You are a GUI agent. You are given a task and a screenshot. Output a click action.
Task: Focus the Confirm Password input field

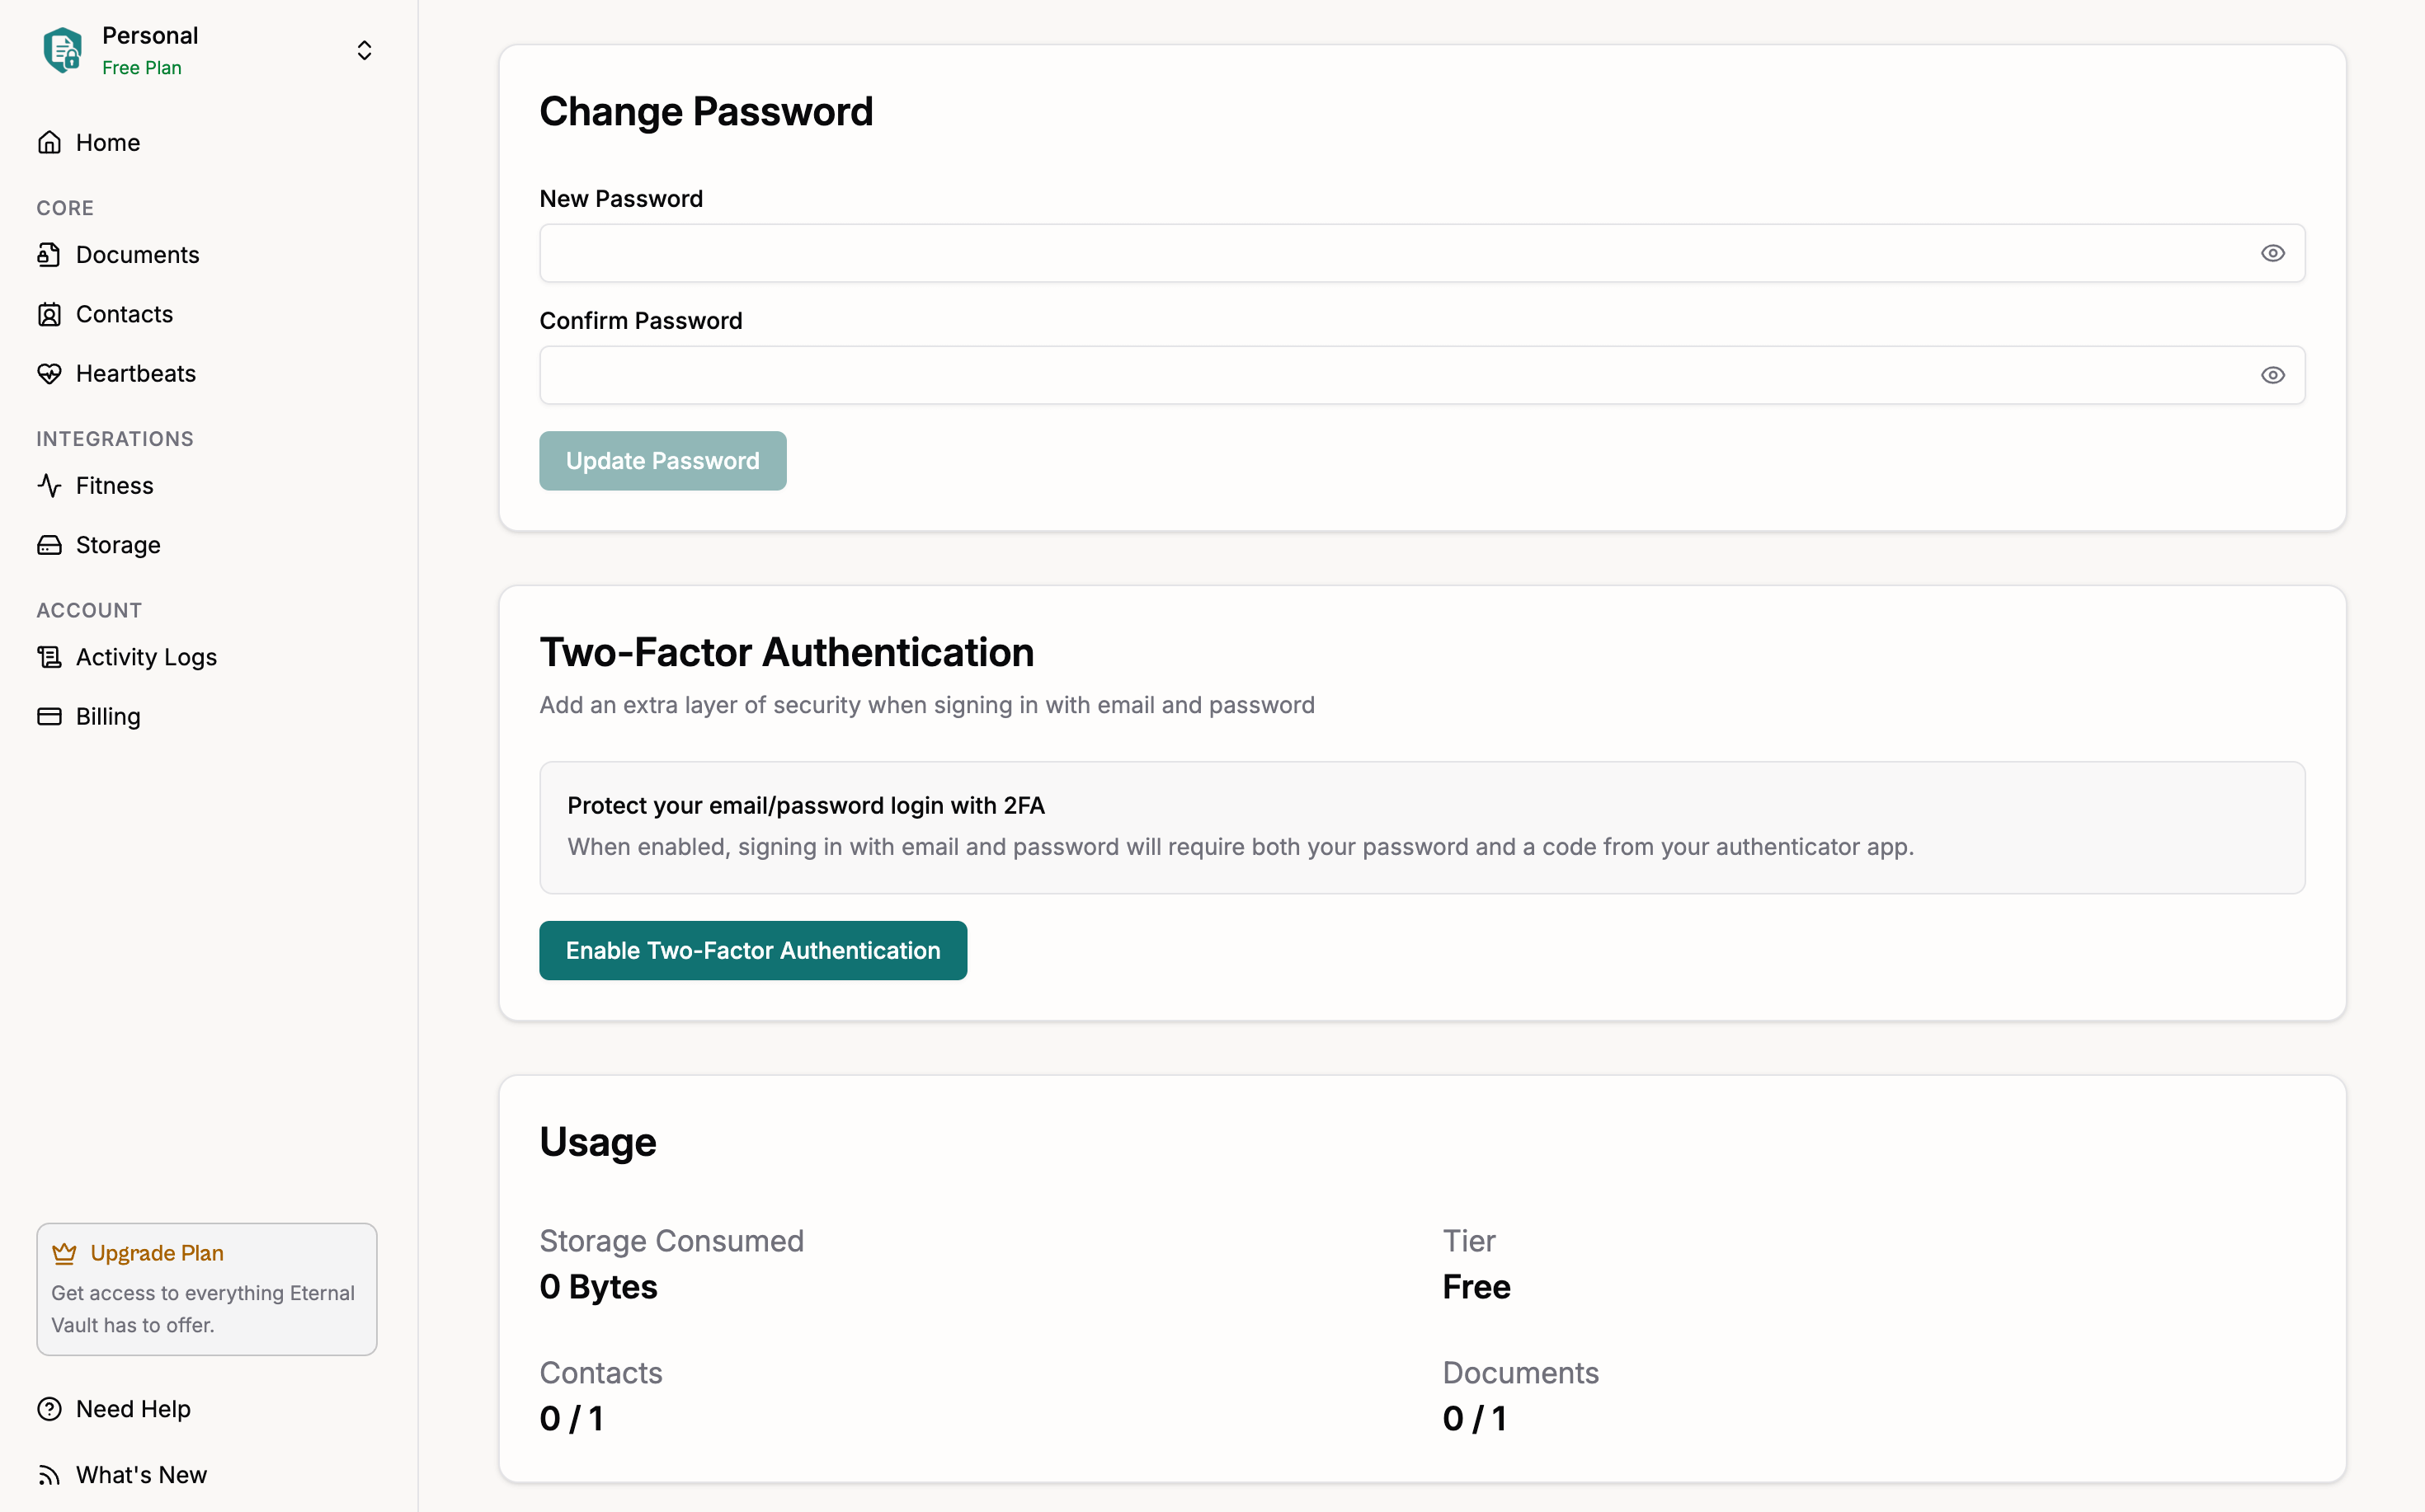(x=1391, y=375)
